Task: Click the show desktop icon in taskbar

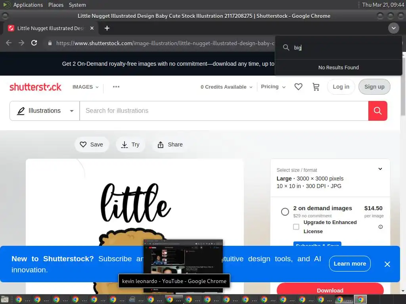Action: (5, 300)
